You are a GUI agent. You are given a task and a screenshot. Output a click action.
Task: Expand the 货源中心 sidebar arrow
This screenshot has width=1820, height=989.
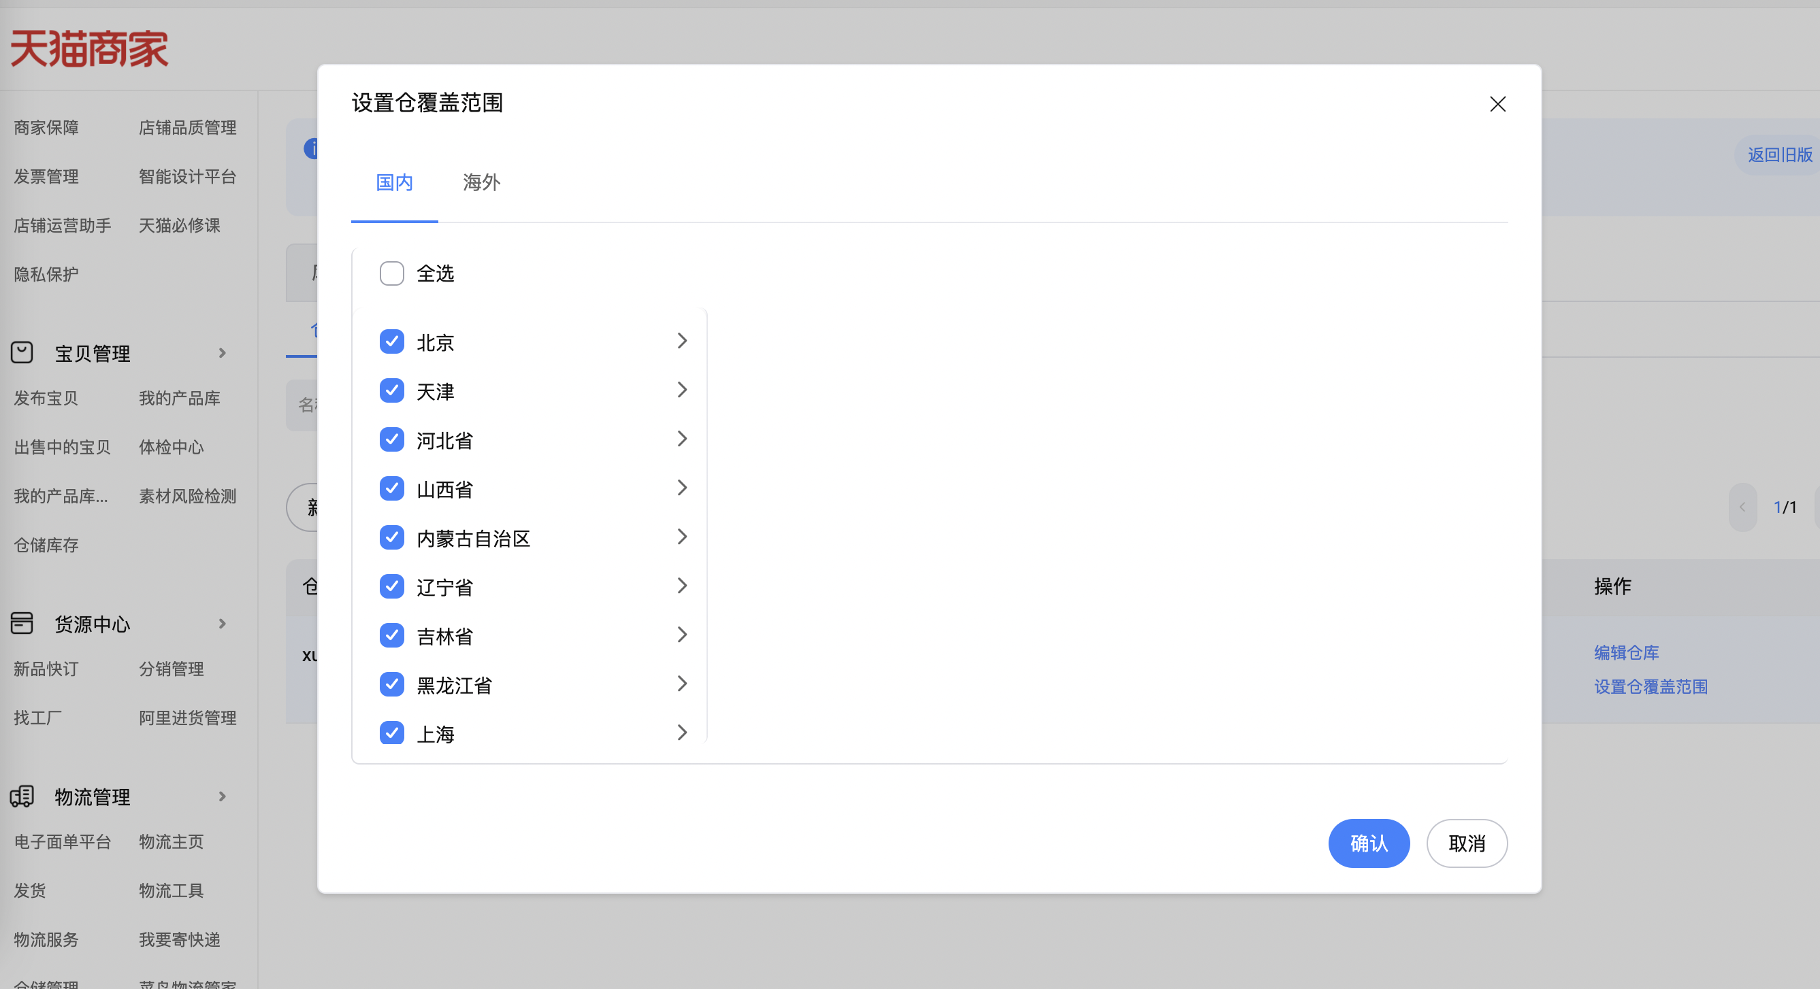tap(222, 623)
